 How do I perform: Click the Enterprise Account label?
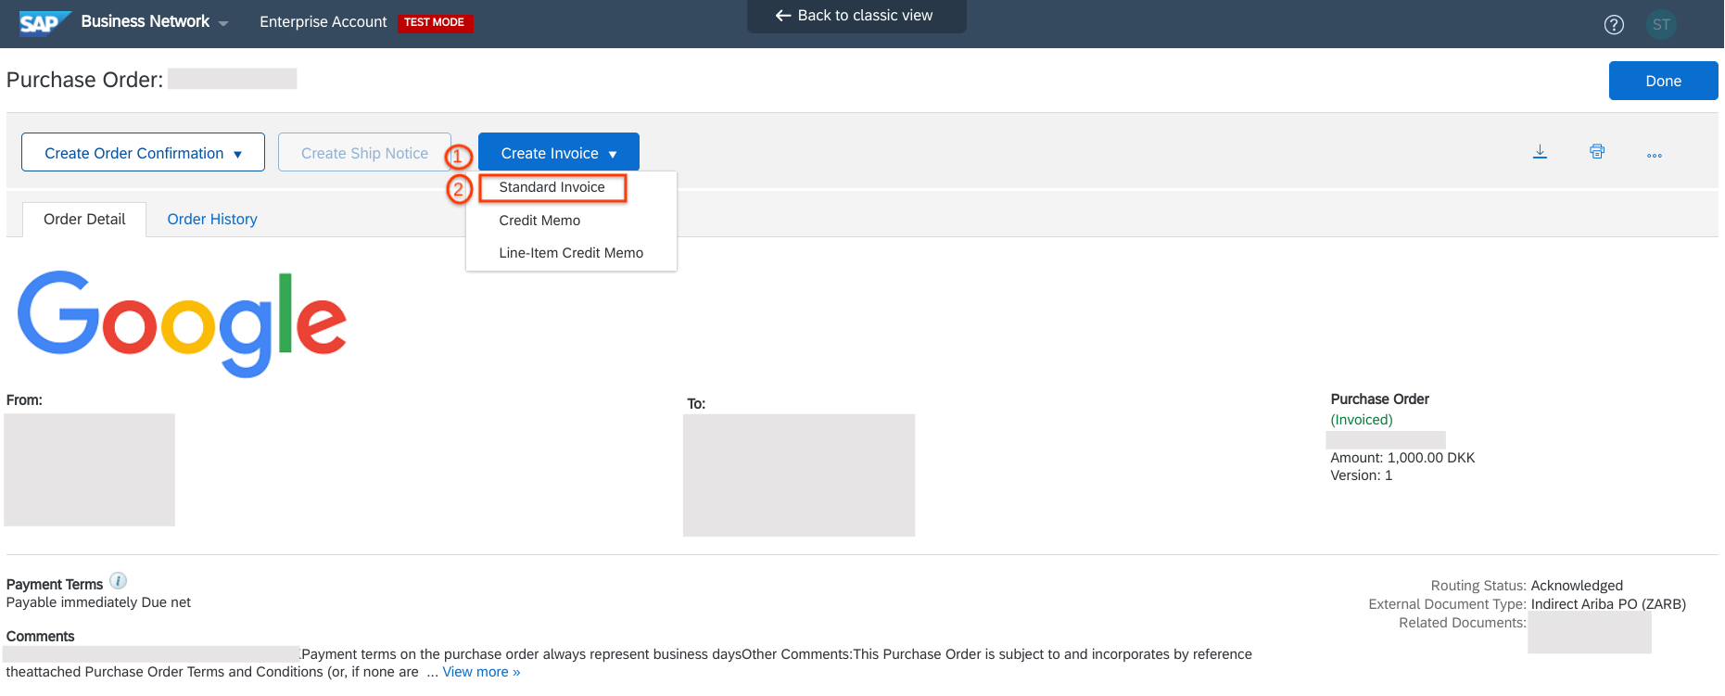point(323,22)
